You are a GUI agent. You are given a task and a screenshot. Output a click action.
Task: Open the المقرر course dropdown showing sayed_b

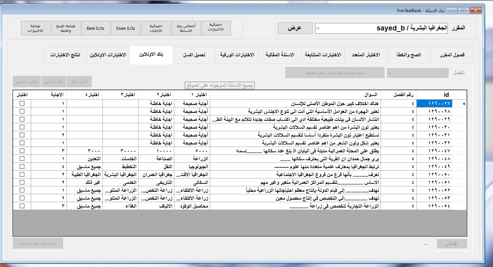point(381,28)
